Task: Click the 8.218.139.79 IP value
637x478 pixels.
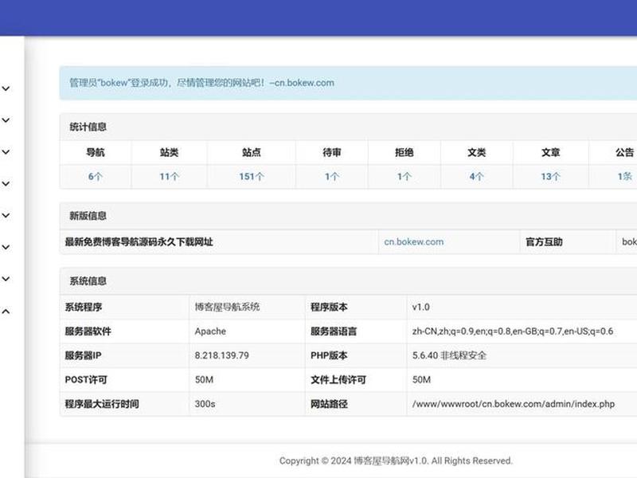Action: (222, 355)
